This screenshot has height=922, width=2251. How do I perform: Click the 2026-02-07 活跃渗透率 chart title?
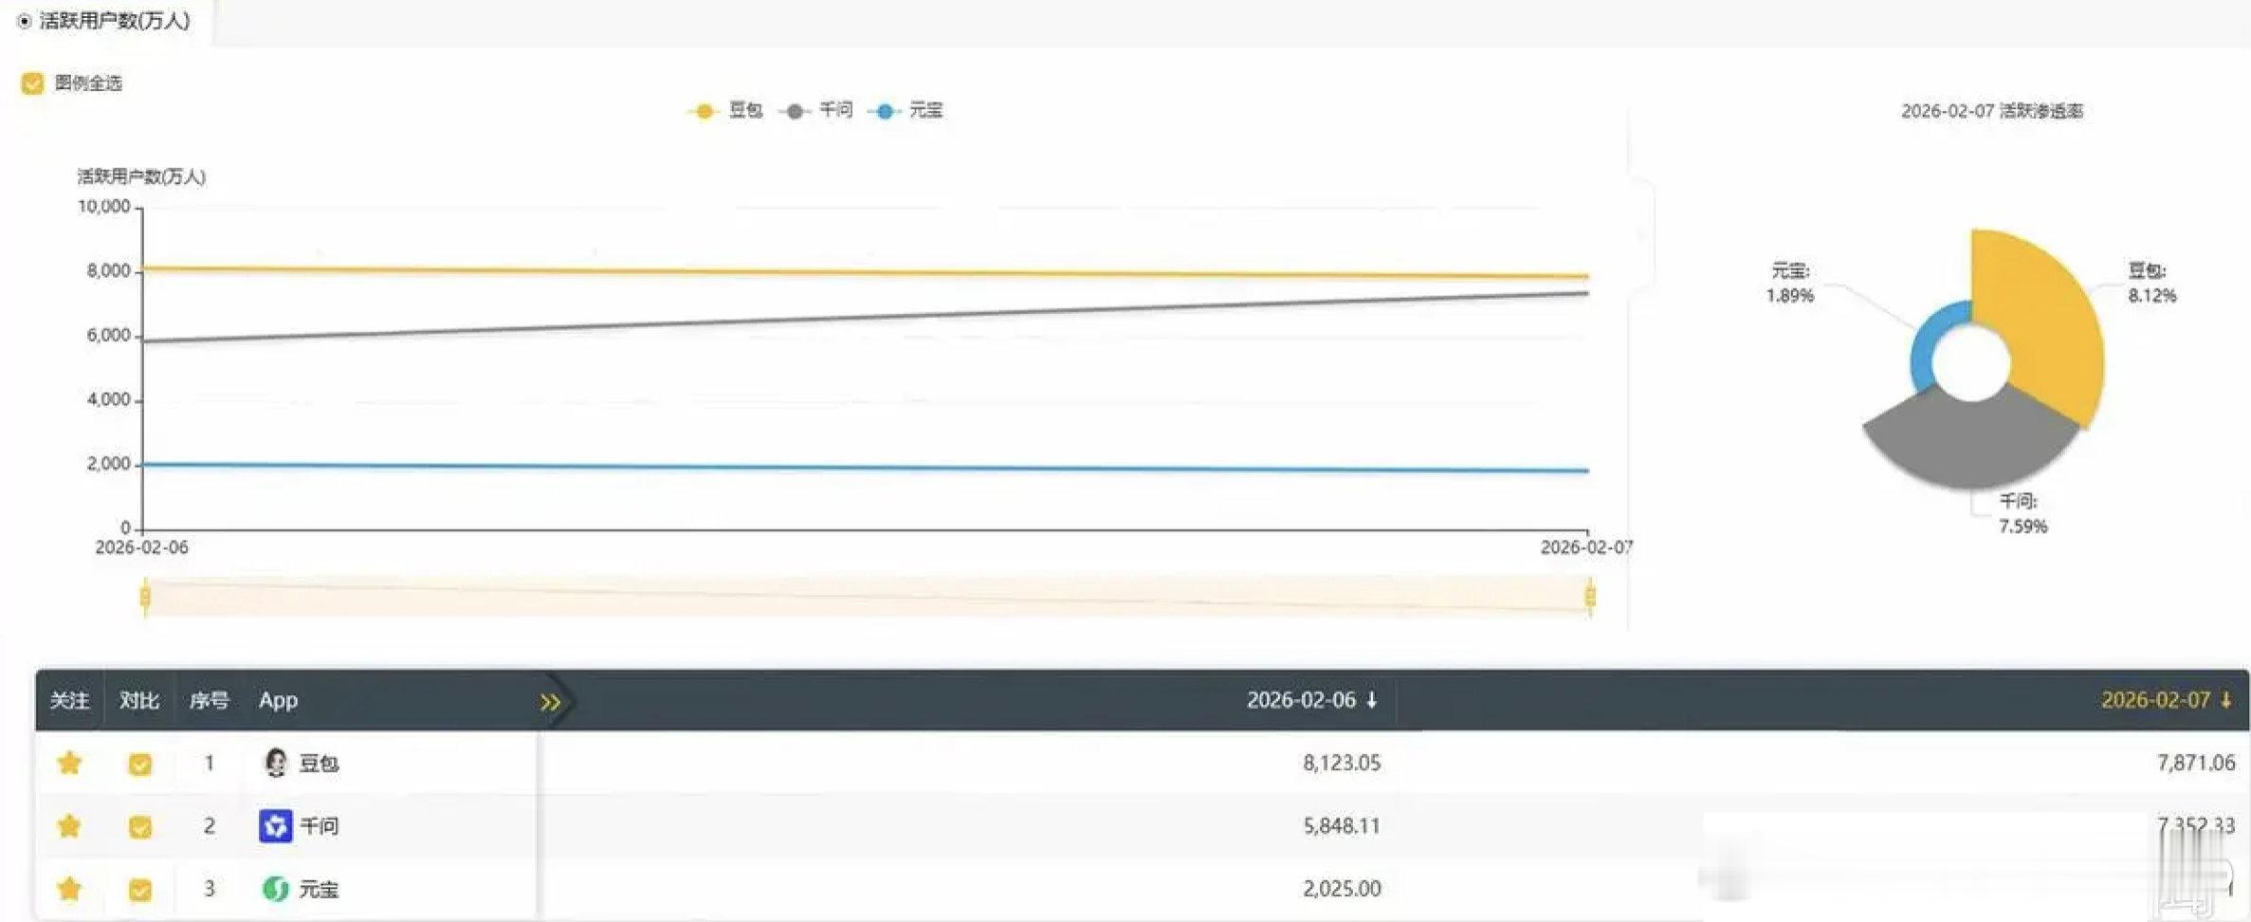coord(1991,111)
